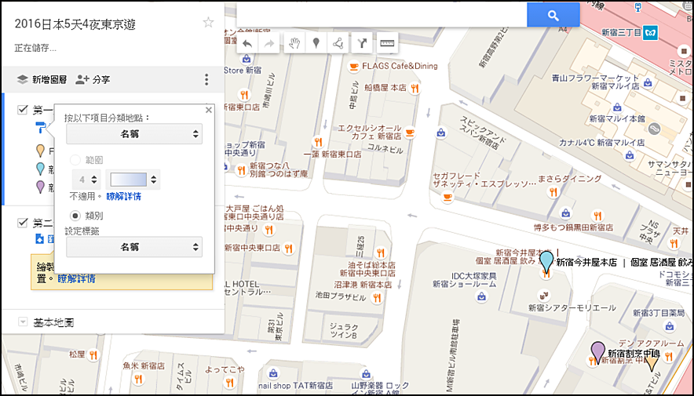Click 青山フラワーマーケット shopping icon

tap(648, 82)
